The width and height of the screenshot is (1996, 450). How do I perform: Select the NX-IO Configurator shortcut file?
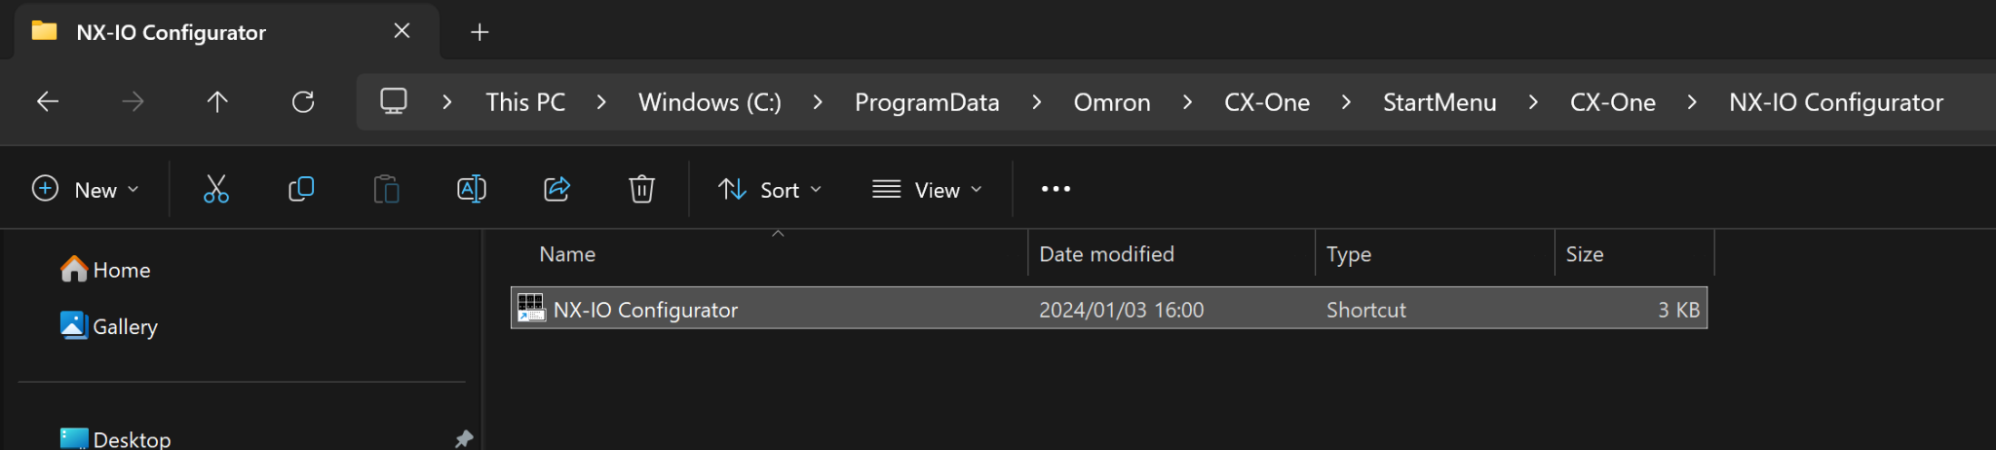(645, 310)
